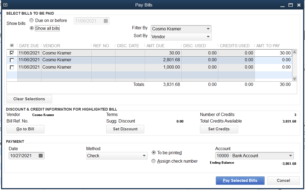The width and height of the screenshot is (305, 190).
Task: Select the Show all bills radio button
Action: tap(31, 28)
